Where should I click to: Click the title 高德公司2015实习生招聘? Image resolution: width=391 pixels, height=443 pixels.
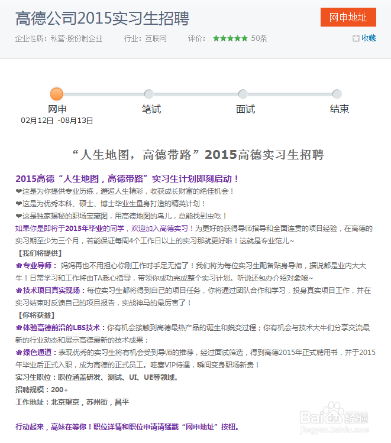[x=102, y=18]
